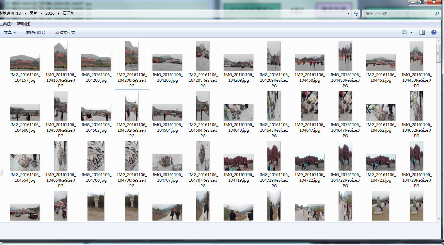The image size is (444, 245).
Task: Expand the 共享 dropdown
Action: [x=15, y=33]
